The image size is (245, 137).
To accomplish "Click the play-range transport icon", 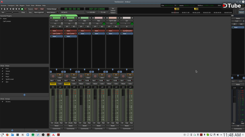I will (x=16, y=9).
